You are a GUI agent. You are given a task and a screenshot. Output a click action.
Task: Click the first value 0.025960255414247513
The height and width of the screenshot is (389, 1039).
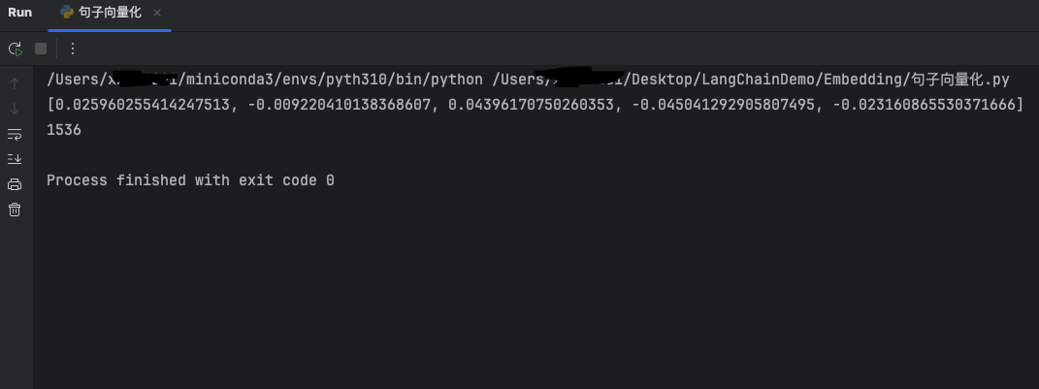pos(141,105)
